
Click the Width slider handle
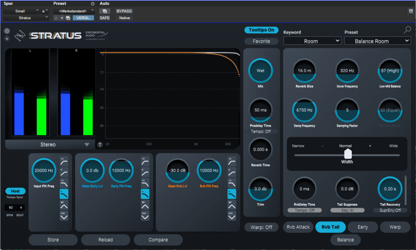(x=347, y=154)
